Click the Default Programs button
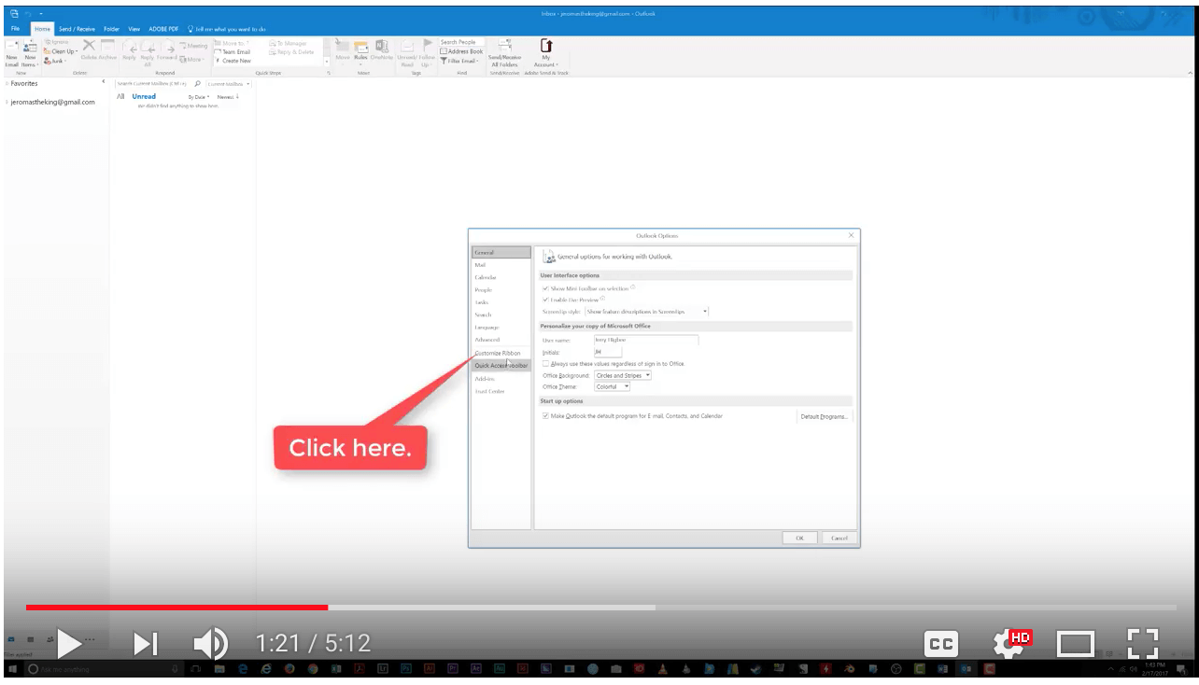This screenshot has height=685, width=1199. (x=824, y=416)
